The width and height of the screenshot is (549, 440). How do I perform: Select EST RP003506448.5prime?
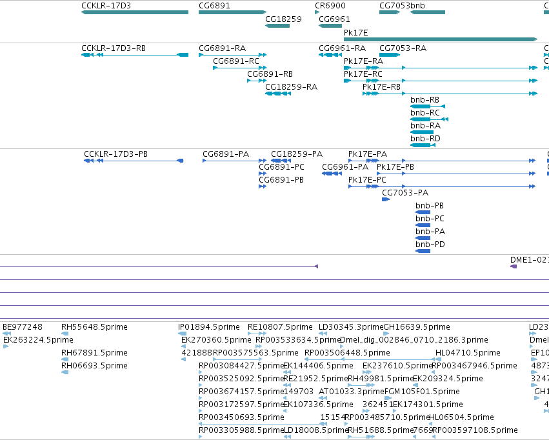click(x=370, y=359)
